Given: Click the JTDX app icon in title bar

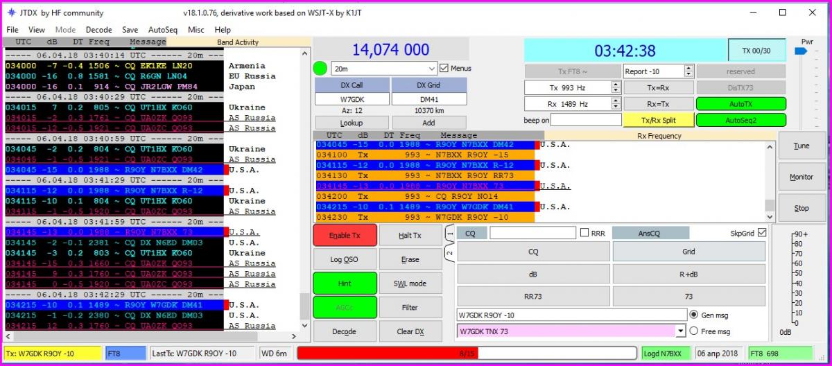Looking at the screenshot, I should (x=11, y=12).
